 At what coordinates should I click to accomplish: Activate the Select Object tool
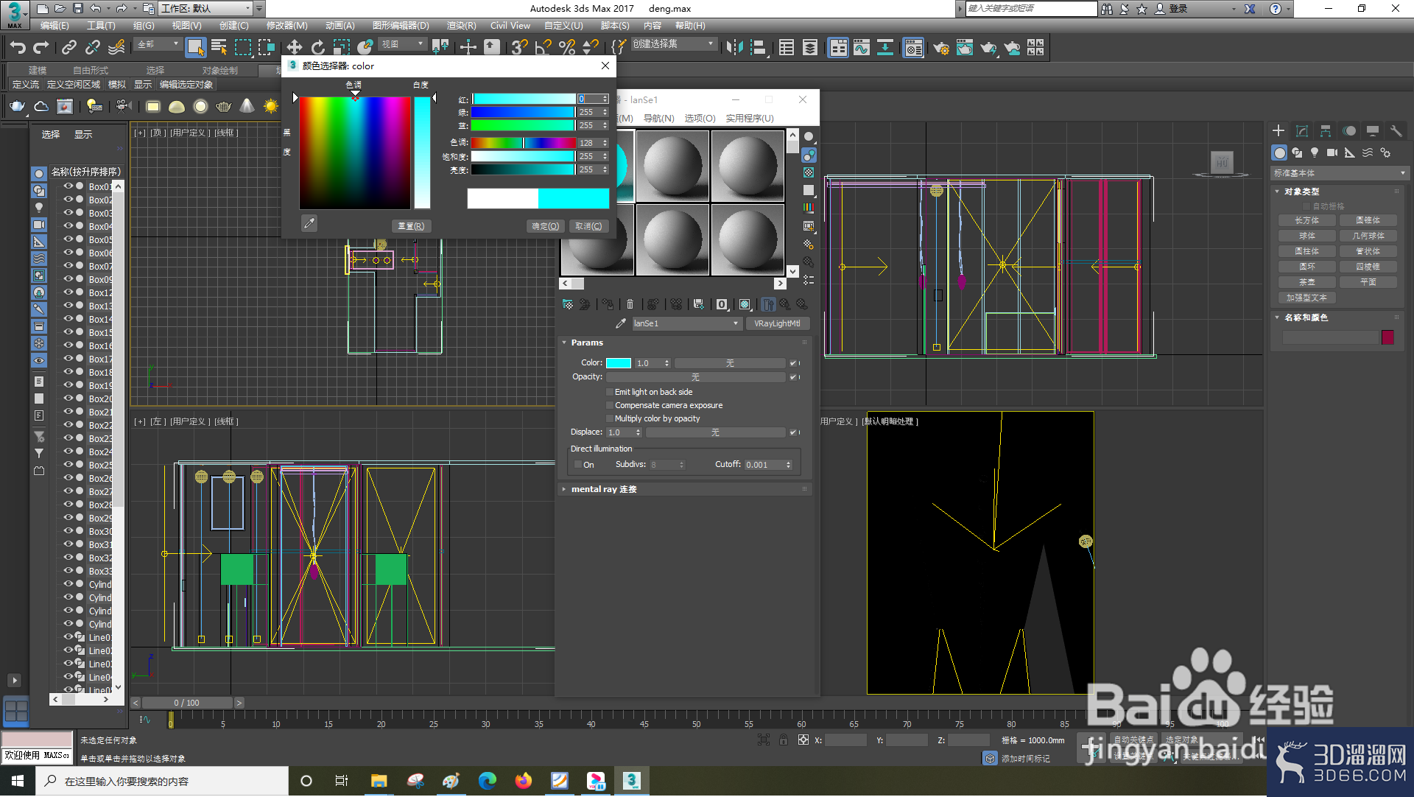pos(195,48)
